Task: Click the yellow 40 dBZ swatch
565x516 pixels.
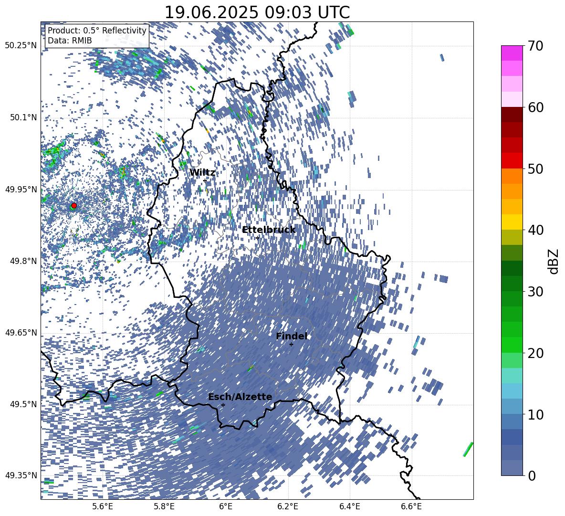Action: (512, 222)
